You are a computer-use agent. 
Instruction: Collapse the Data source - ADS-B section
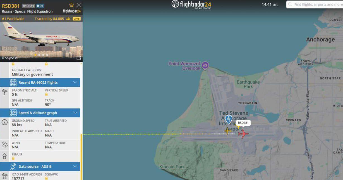pos(75,166)
